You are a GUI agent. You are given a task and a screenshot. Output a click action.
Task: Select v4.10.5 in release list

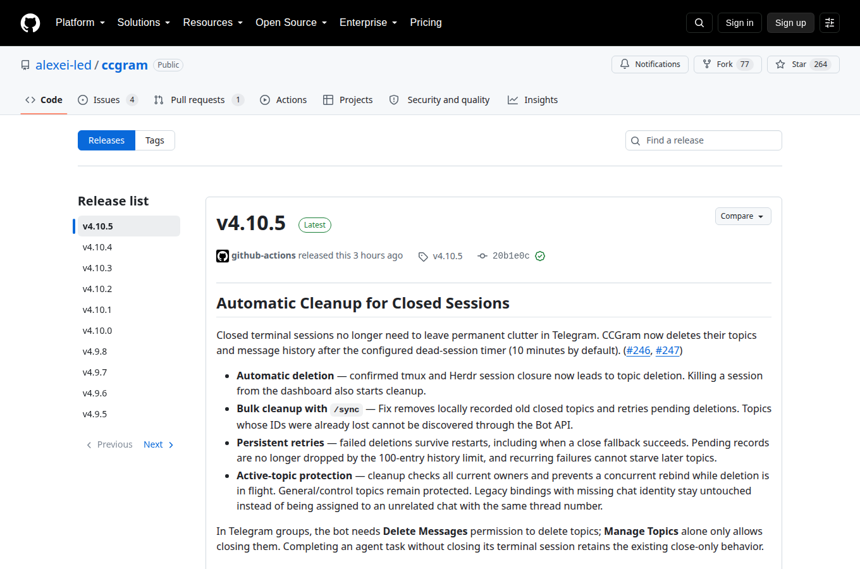(x=128, y=226)
